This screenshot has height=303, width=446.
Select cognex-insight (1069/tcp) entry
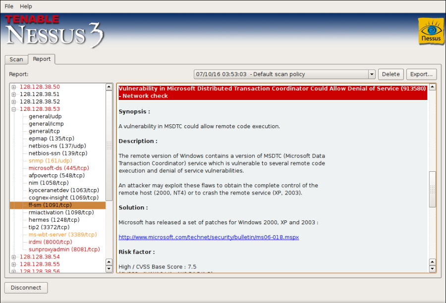[64, 198]
